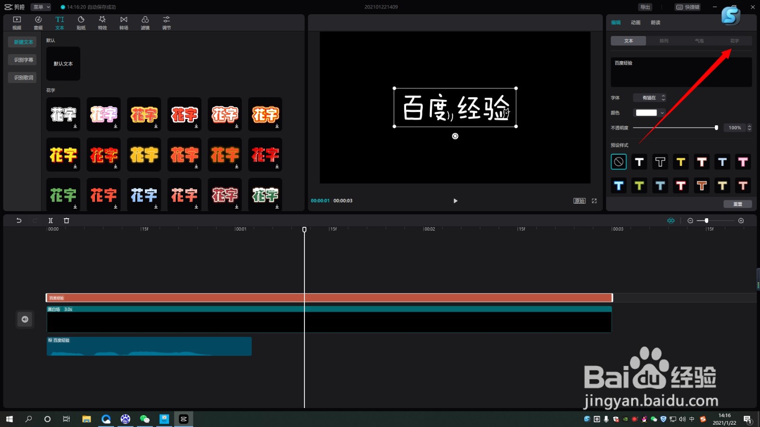Toggle timeline snapping magnet icon
This screenshot has width=760, height=427.
coord(671,221)
